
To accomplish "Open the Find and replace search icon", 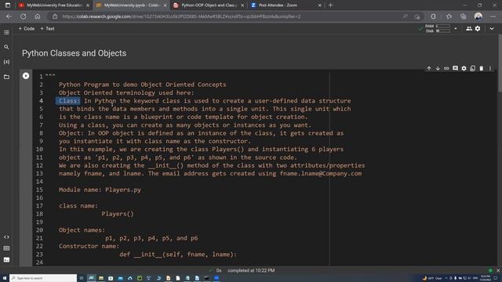I will [6, 47].
